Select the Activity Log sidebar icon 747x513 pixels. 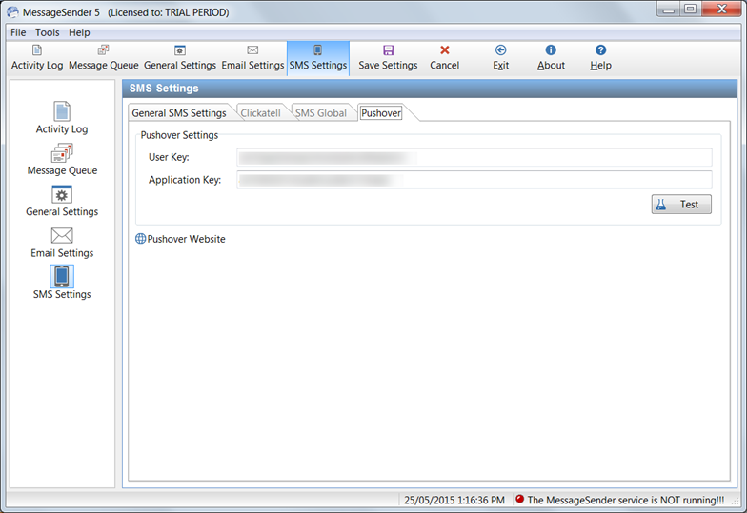[x=62, y=111]
